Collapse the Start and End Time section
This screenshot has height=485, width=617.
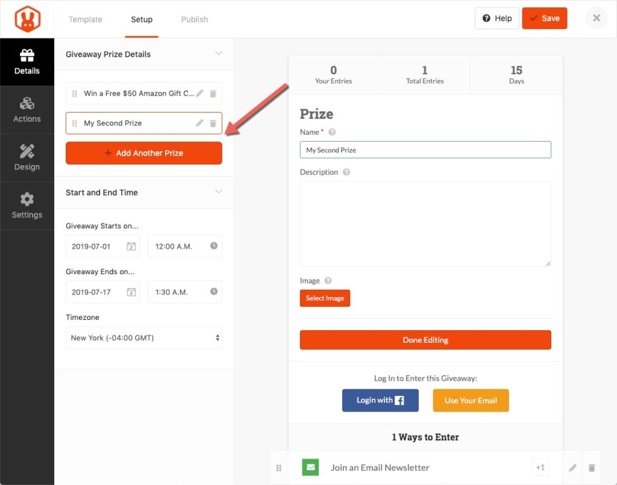219,192
